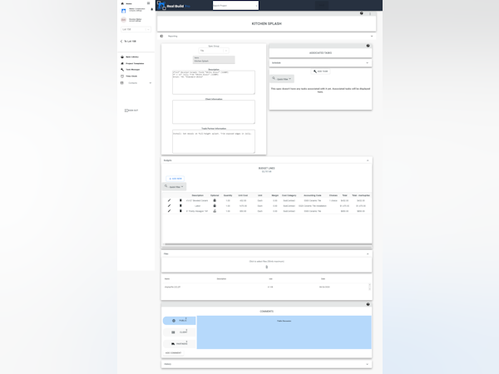
Task: Click the company logo icon in the sidebar
Action: pos(123,11)
